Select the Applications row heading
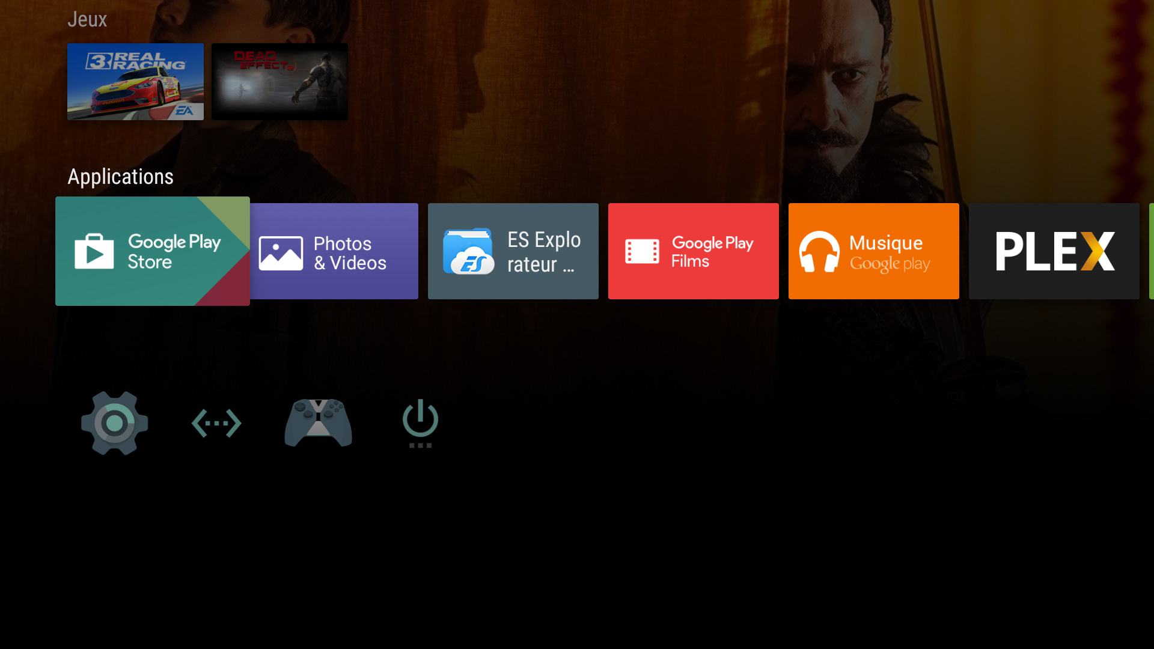 tap(120, 177)
